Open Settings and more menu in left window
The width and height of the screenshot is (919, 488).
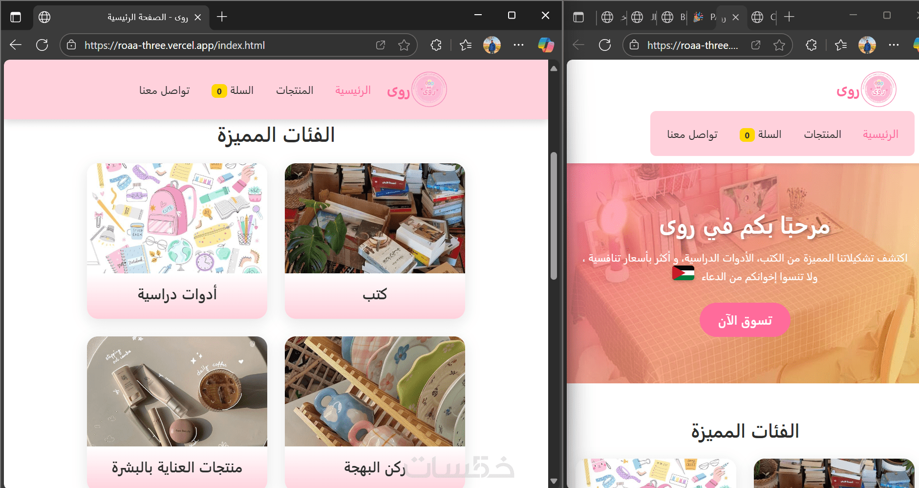[519, 45]
